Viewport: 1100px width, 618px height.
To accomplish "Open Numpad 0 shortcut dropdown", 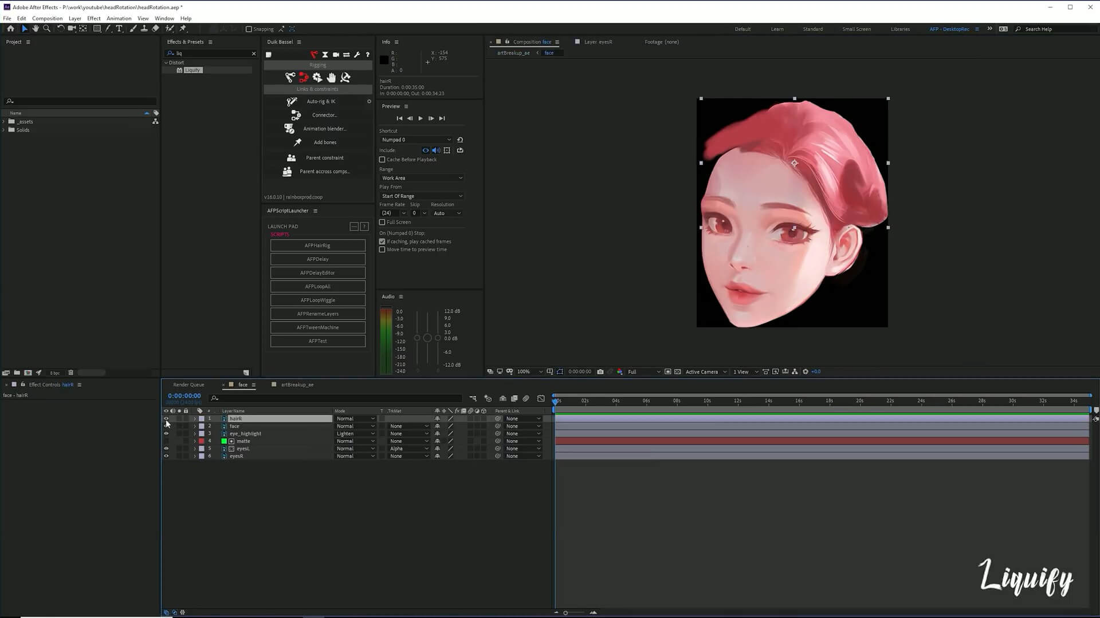I will click(416, 140).
